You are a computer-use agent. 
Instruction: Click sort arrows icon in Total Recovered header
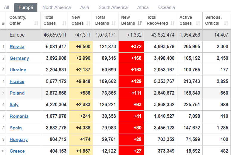pyautogui.click(x=173, y=23)
